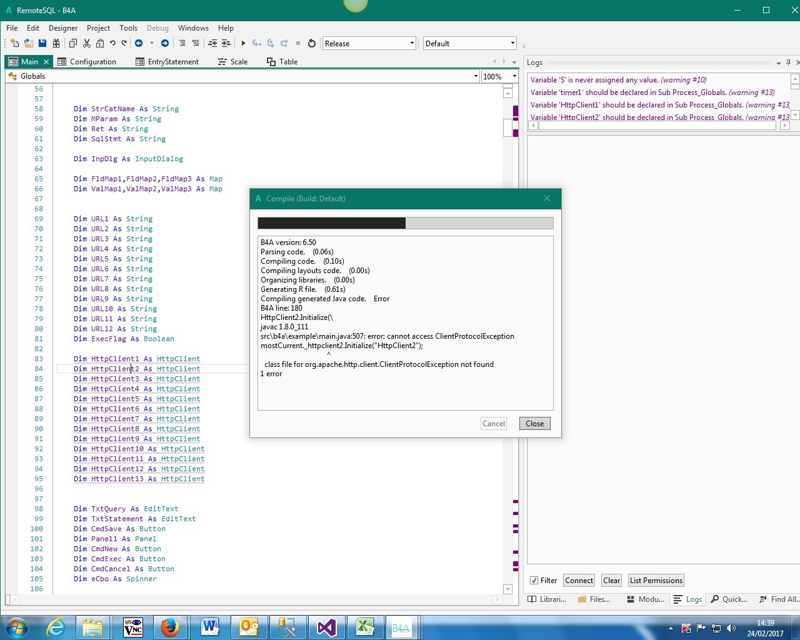Click the compile progress bar

(405, 223)
